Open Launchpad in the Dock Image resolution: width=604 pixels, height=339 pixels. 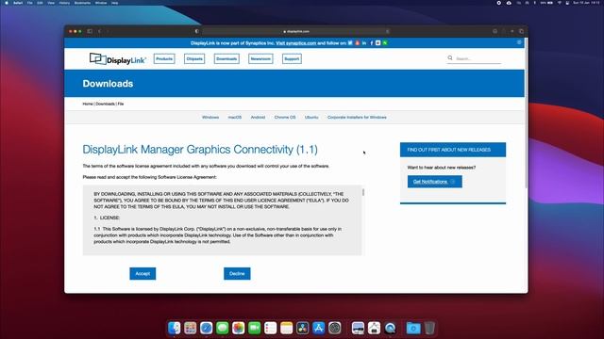[190, 328]
